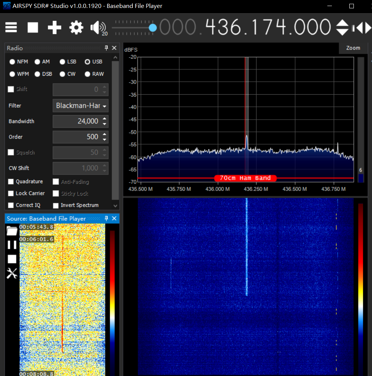Increase Bandwidth with the up arrow
This screenshot has width=372, height=376.
click(x=105, y=119)
